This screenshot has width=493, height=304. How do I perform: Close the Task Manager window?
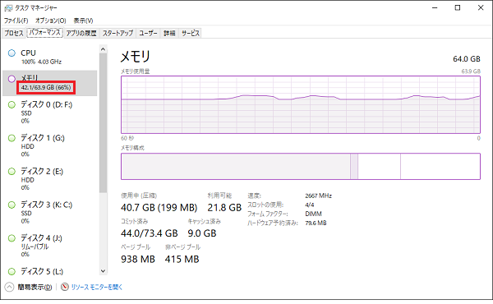coord(481,8)
